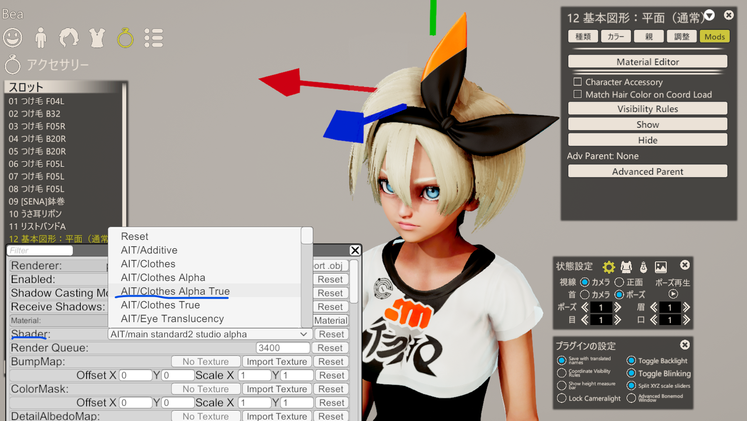Open the accessory ring category icon
The image size is (747, 421).
(125, 38)
